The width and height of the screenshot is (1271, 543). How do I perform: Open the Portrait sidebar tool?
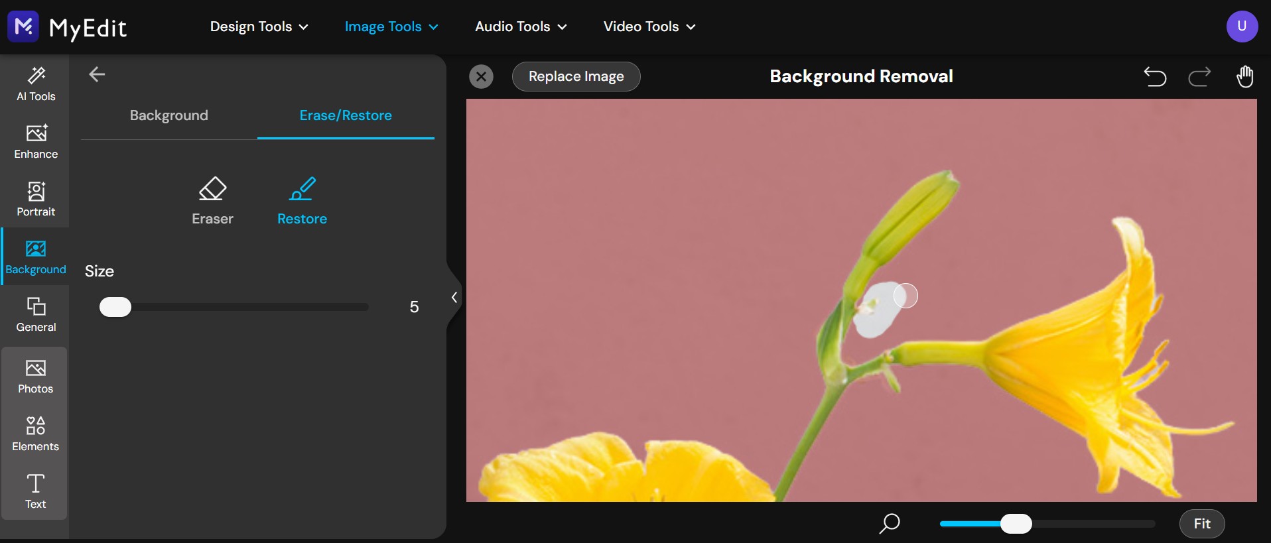tap(36, 200)
